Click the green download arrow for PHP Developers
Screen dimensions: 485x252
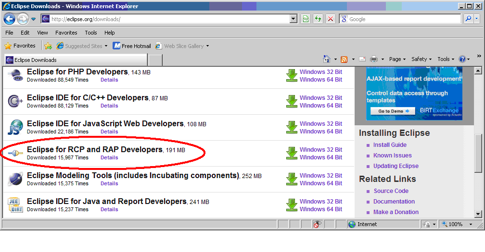point(292,75)
